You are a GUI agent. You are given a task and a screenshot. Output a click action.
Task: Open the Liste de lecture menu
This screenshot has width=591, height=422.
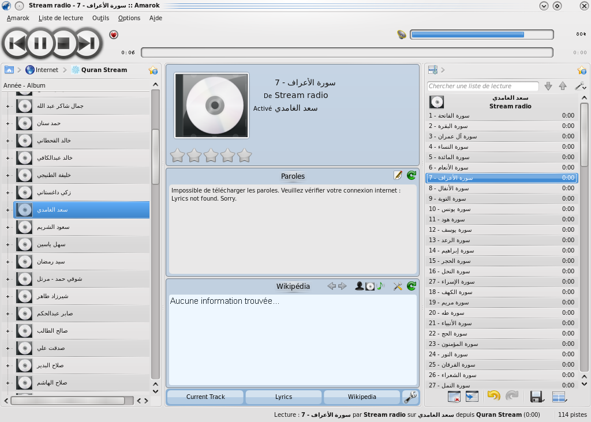[61, 18]
